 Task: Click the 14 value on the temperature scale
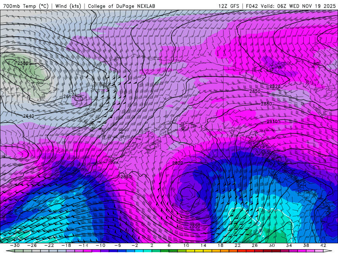(x=203, y=245)
